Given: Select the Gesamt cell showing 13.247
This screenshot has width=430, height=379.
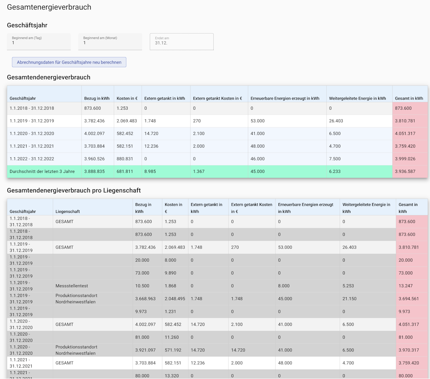Looking at the screenshot, I should (405, 286).
